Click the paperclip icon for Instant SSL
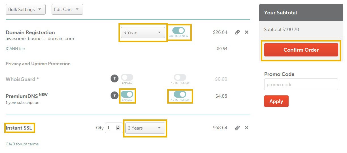This screenshot has height=153, width=347. (238, 128)
